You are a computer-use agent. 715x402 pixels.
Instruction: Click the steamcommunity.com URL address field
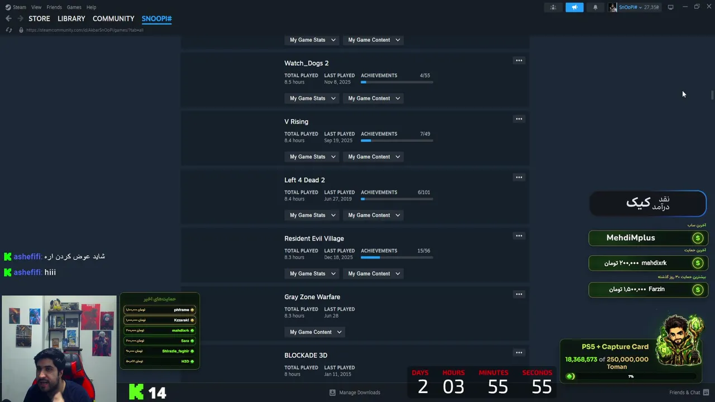pyautogui.click(x=85, y=30)
